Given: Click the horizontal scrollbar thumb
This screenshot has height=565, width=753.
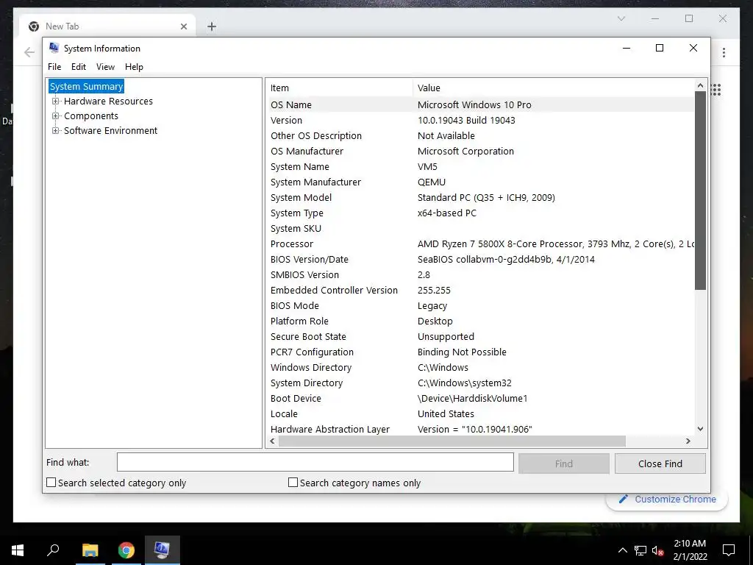Looking at the screenshot, I should tap(452, 441).
